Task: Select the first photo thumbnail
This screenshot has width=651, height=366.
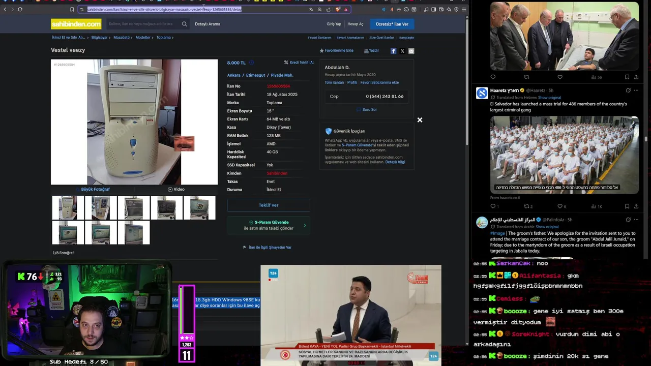Action: coord(68,208)
